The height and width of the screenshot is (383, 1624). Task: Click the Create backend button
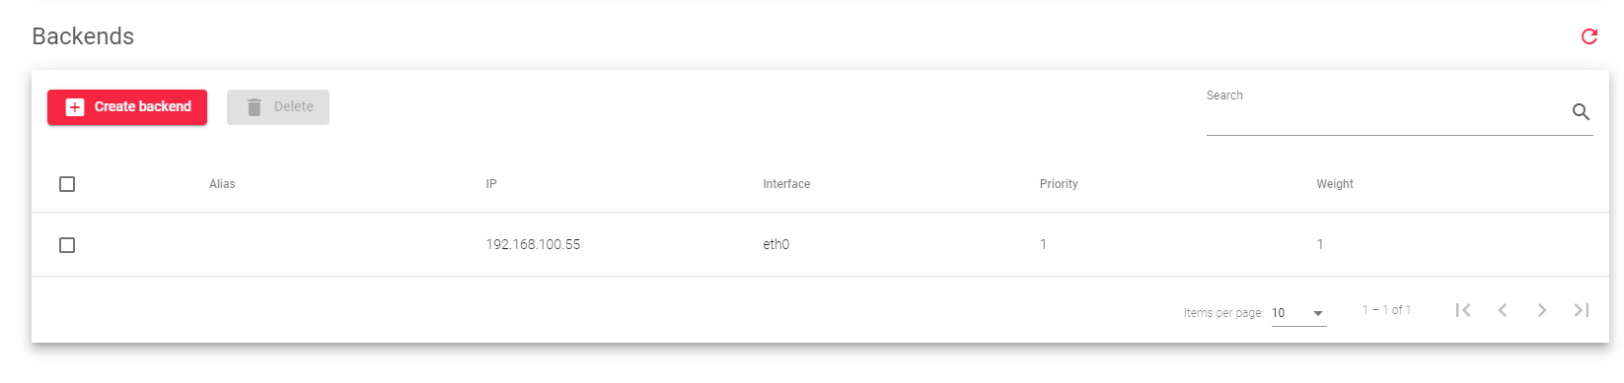[127, 107]
